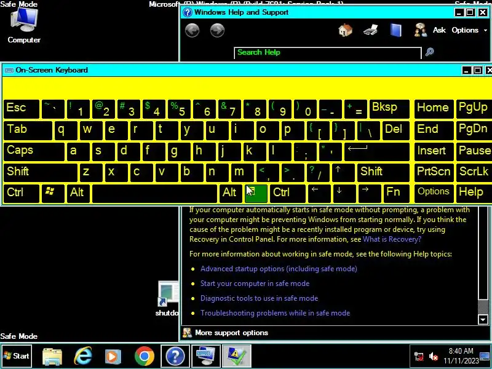
Task: Click the Esc key
Action: coord(22,109)
